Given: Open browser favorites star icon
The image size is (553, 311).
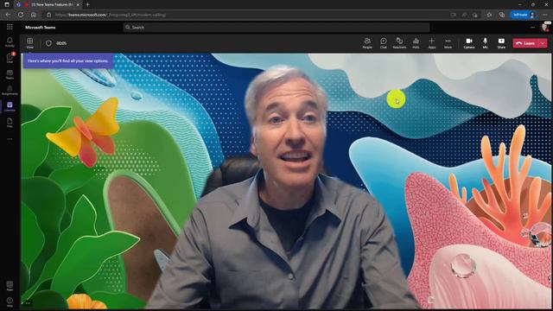Looking at the screenshot, I should pos(489,15).
